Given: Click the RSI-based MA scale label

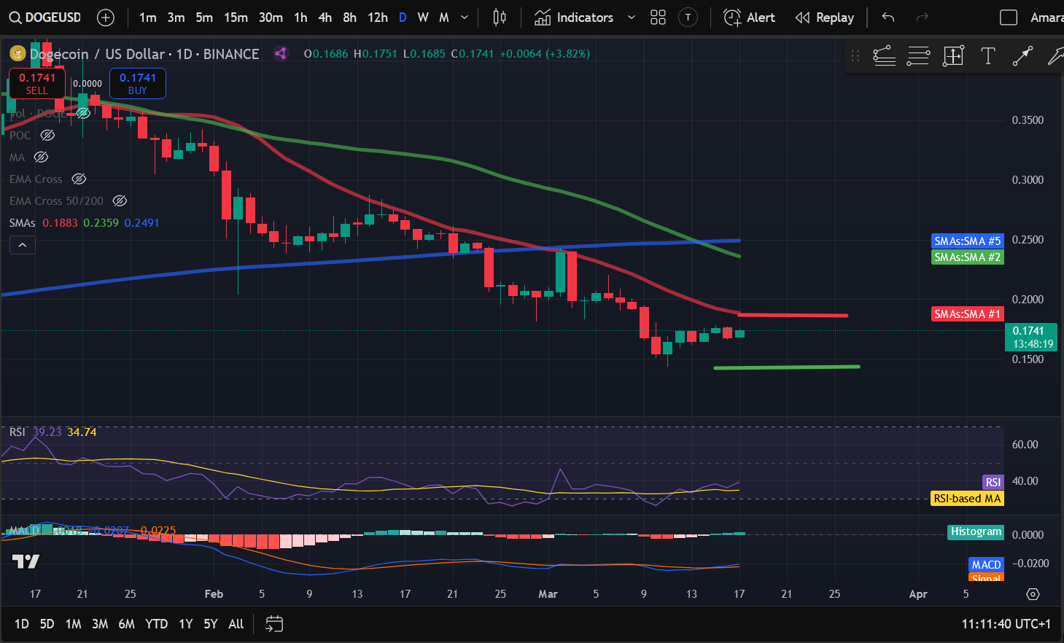Looking at the screenshot, I should 967,499.
